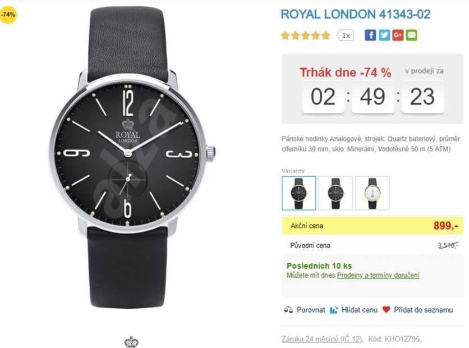This screenshot has width=469, height=348.
Task: Click the five-star rating
Action: tap(305, 35)
